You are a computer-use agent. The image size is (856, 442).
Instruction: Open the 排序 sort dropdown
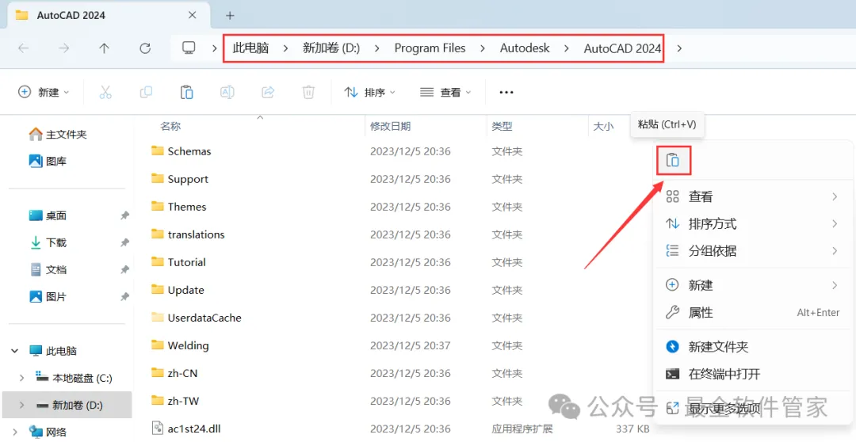pos(369,92)
